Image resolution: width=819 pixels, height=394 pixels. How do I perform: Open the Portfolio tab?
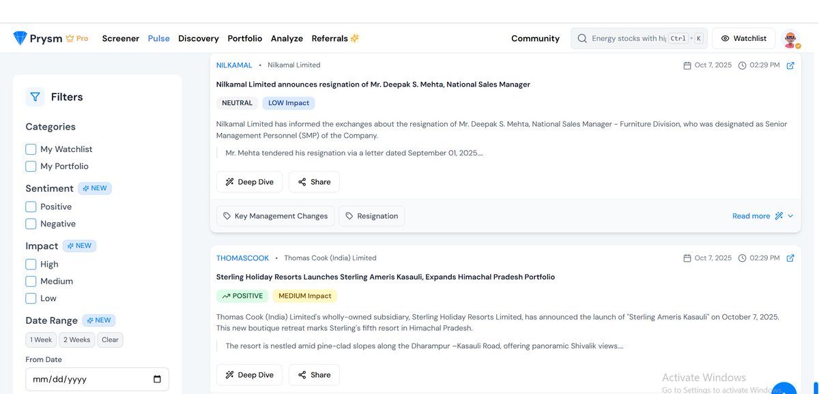(245, 39)
